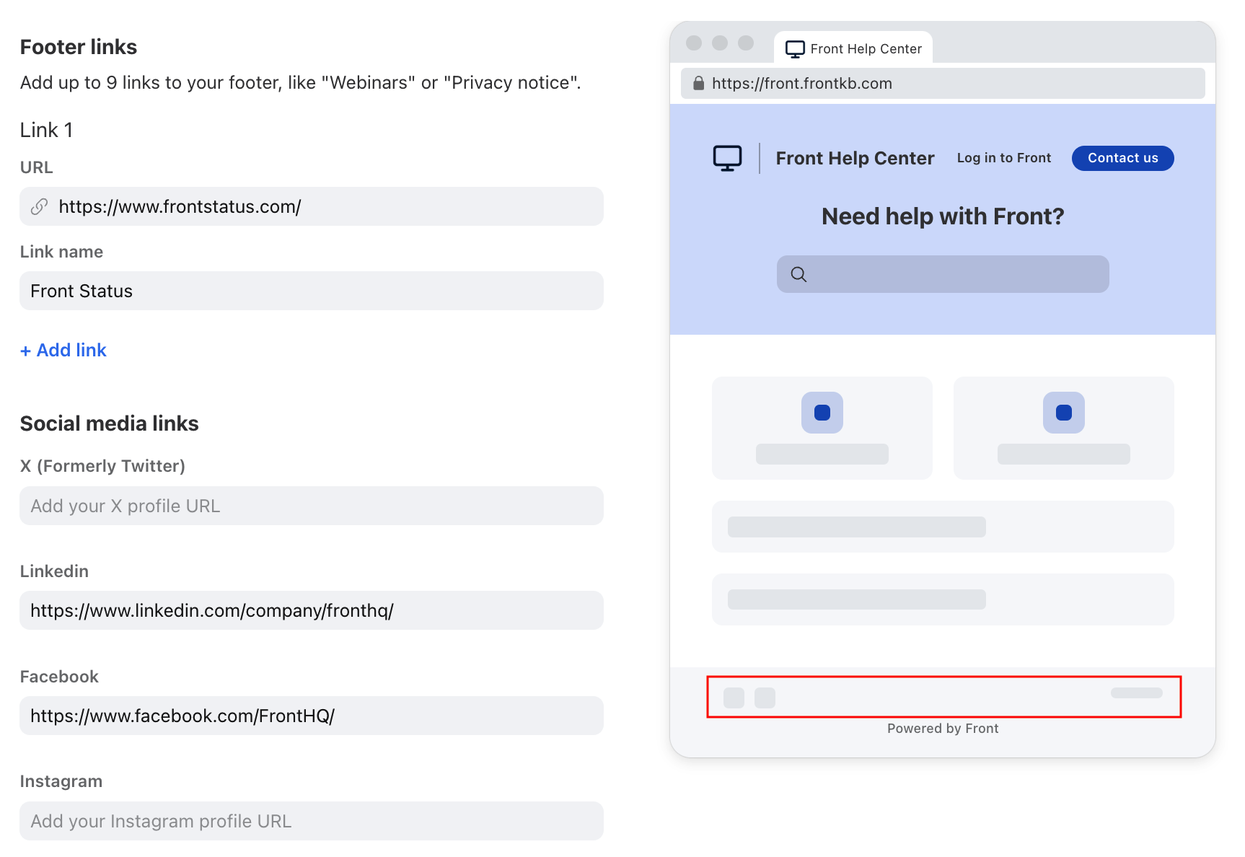Click the magnifier search icon in preview

tap(799, 274)
